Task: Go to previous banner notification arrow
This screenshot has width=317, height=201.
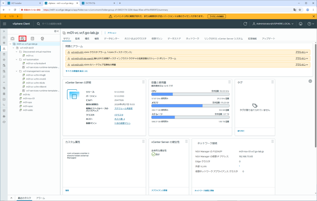Action: coord(5,16)
